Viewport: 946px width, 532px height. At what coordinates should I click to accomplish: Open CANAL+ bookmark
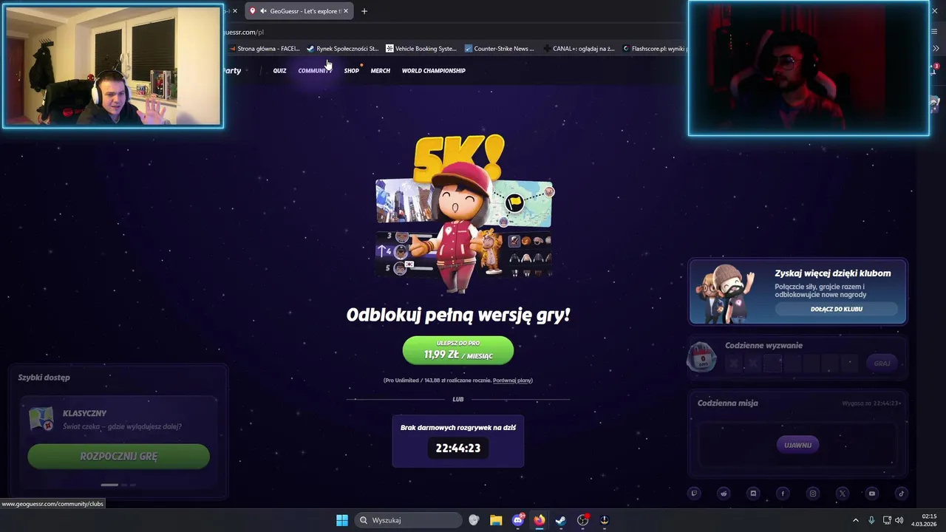pos(578,49)
